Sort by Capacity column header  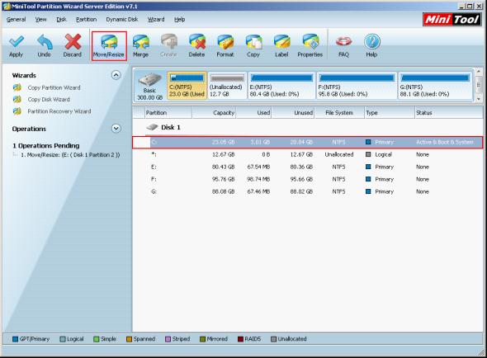[x=214, y=113]
